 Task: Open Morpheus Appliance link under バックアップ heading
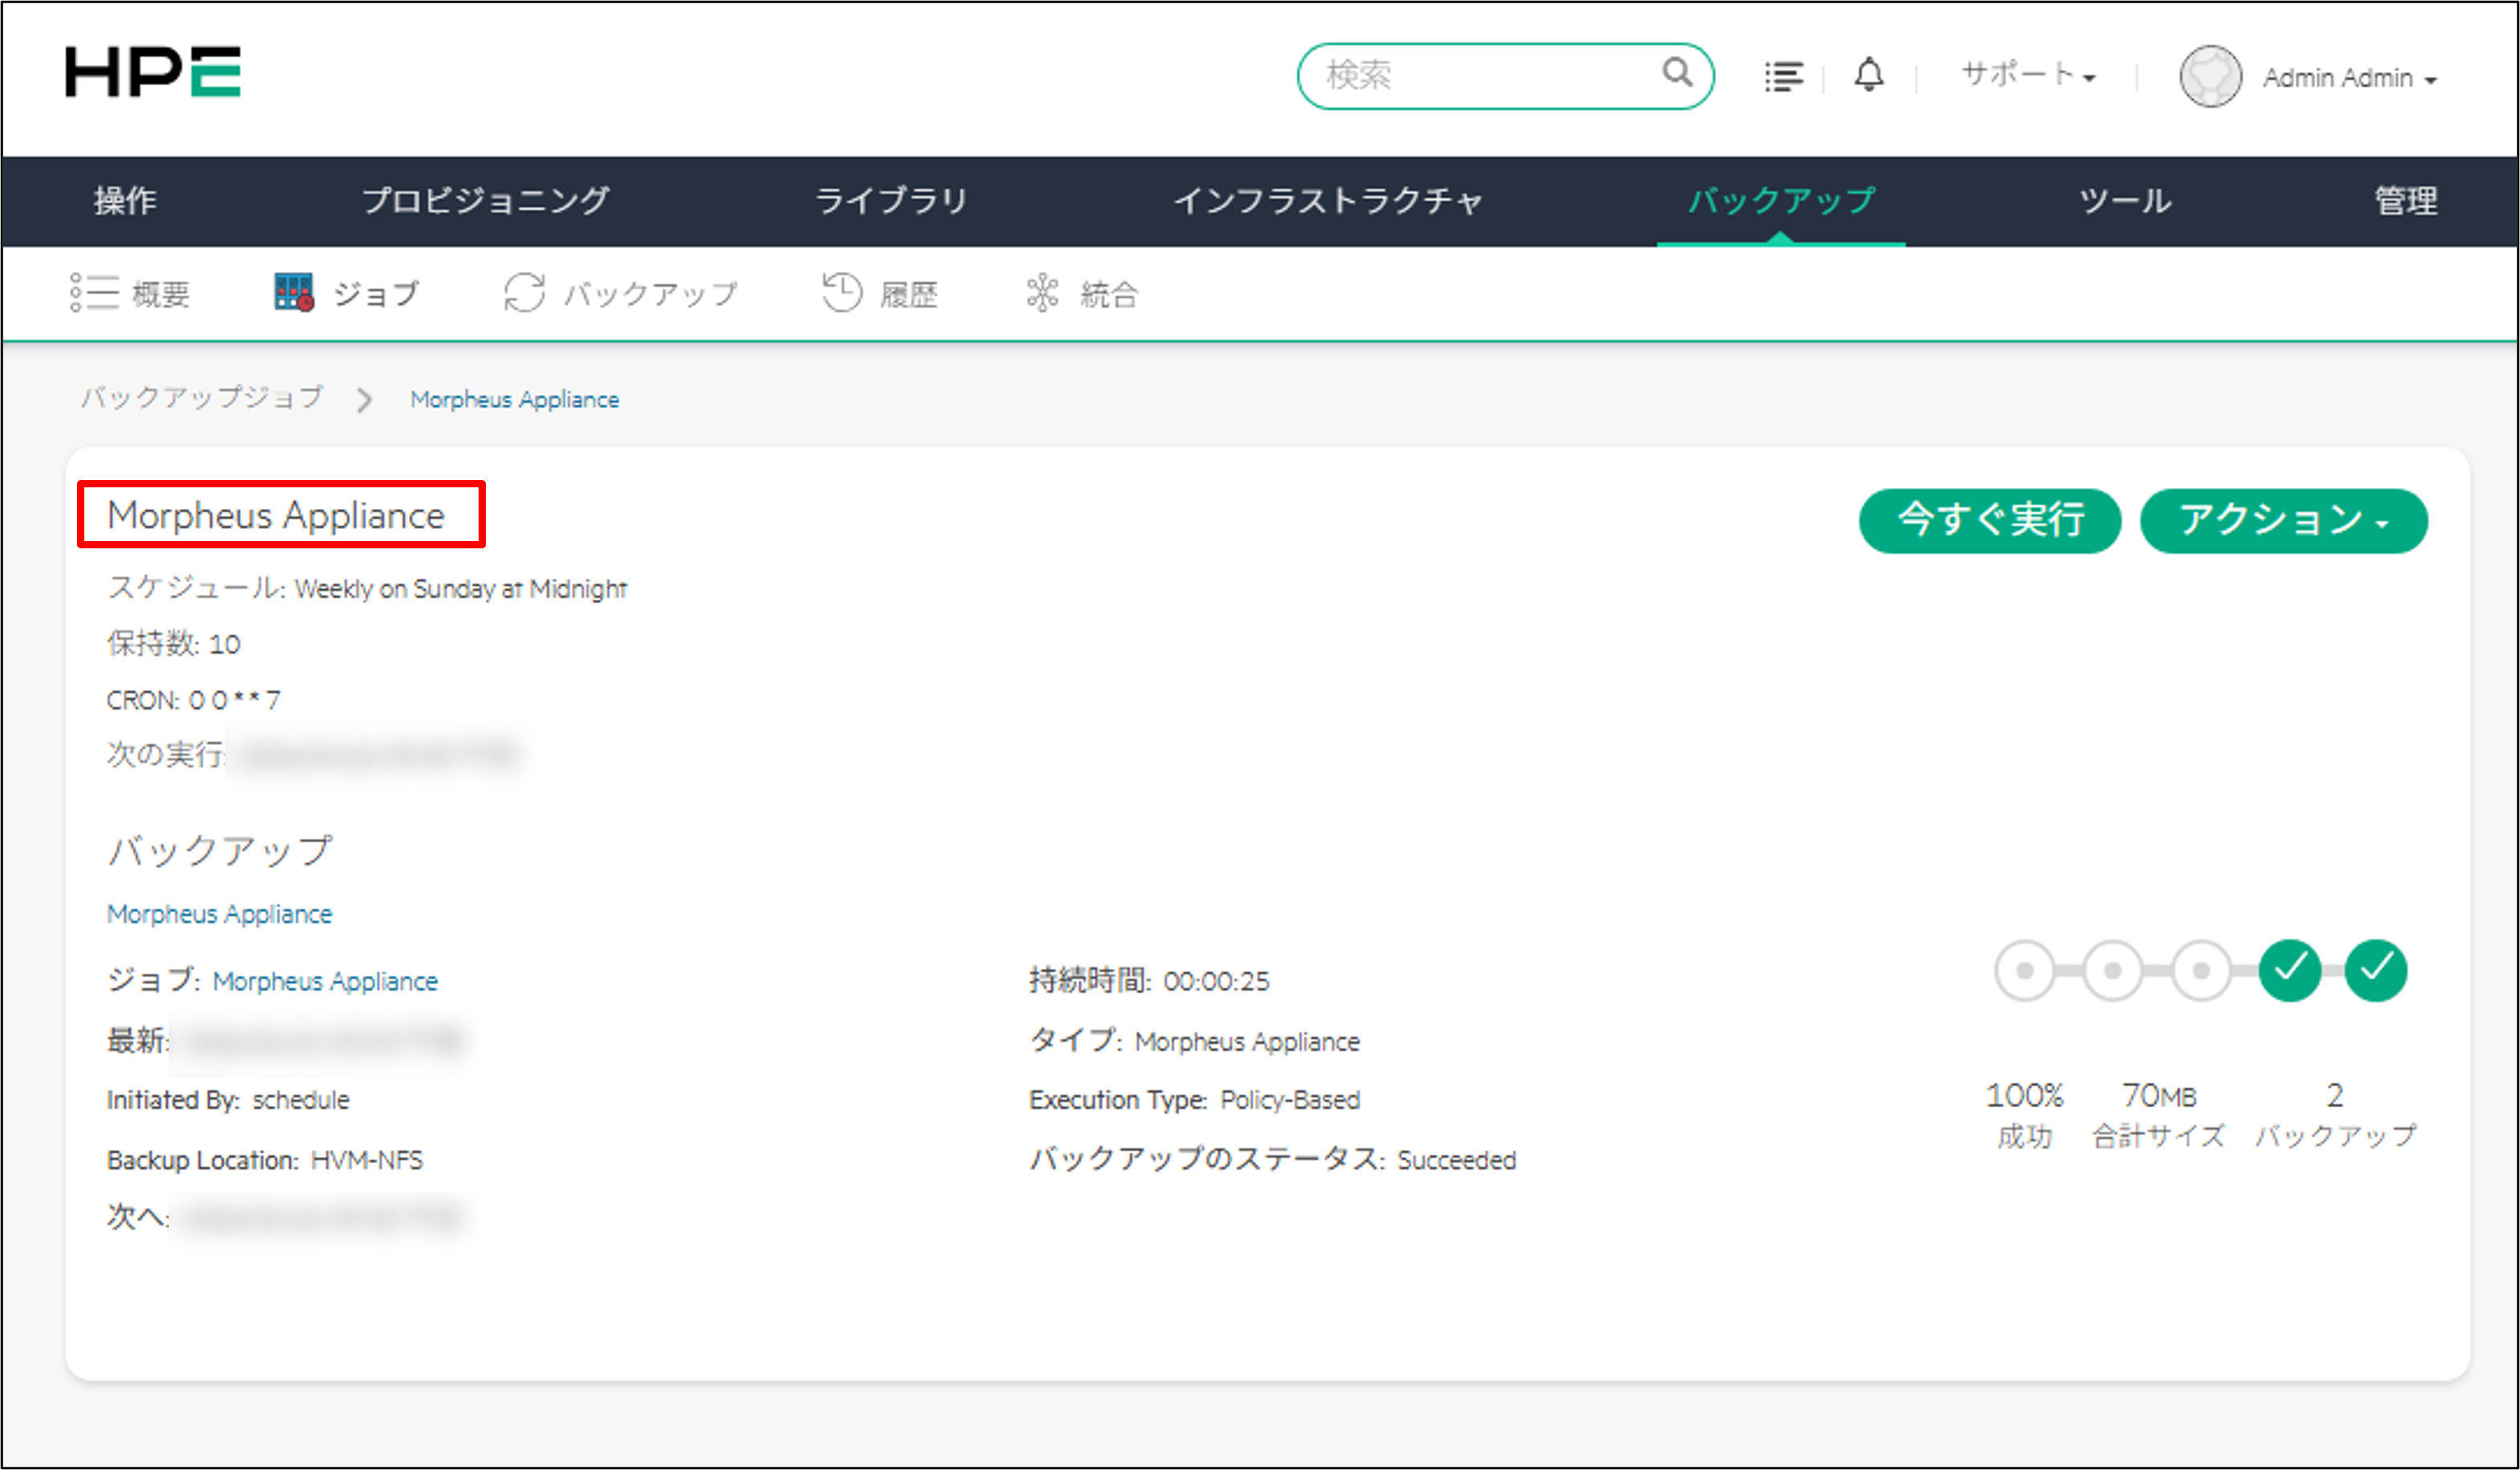coord(219,914)
